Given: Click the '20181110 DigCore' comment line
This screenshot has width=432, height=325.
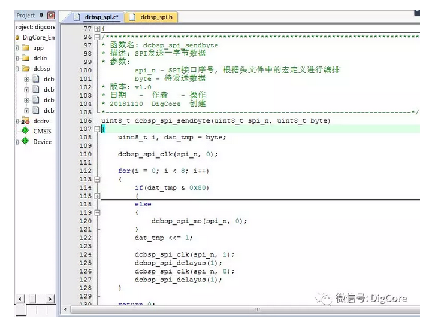Looking at the screenshot, I should click(x=153, y=104).
